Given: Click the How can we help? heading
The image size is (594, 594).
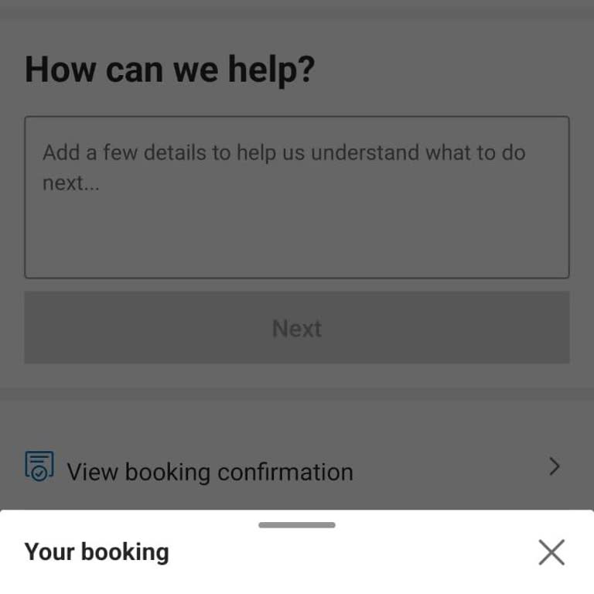Looking at the screenshot, I should [170, 70].
